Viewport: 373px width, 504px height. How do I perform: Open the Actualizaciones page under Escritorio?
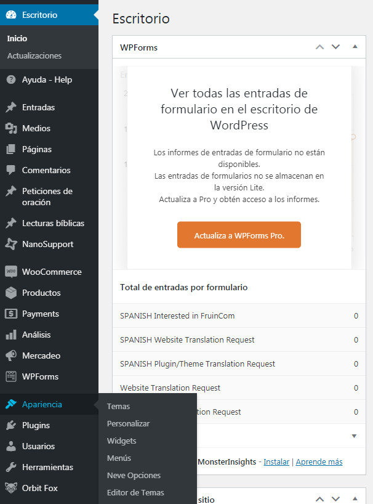click(x=34, y=55)
